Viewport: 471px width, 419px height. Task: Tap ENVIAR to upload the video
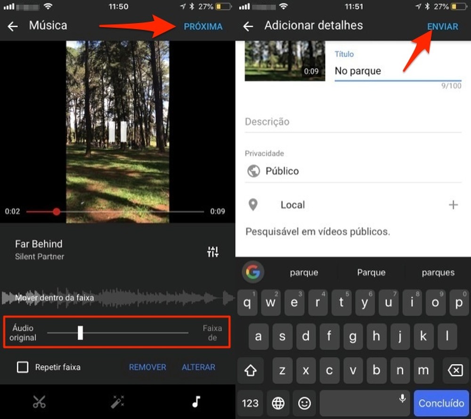coord(443,26)
